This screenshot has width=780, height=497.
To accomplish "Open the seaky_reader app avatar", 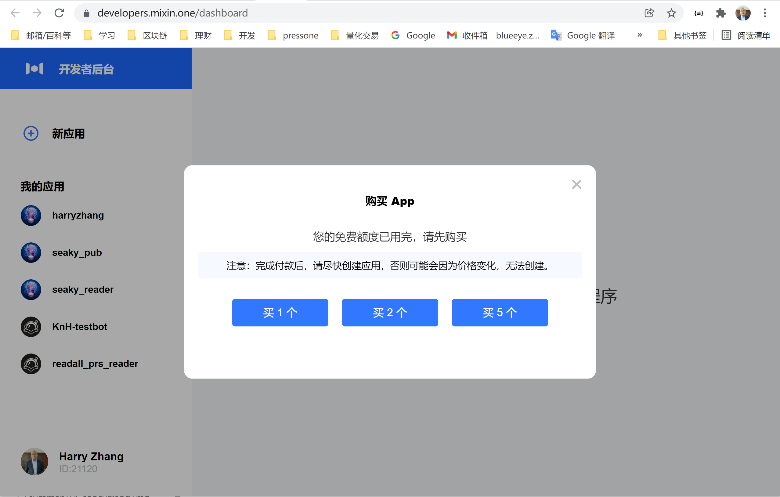I will click(31, 289).
